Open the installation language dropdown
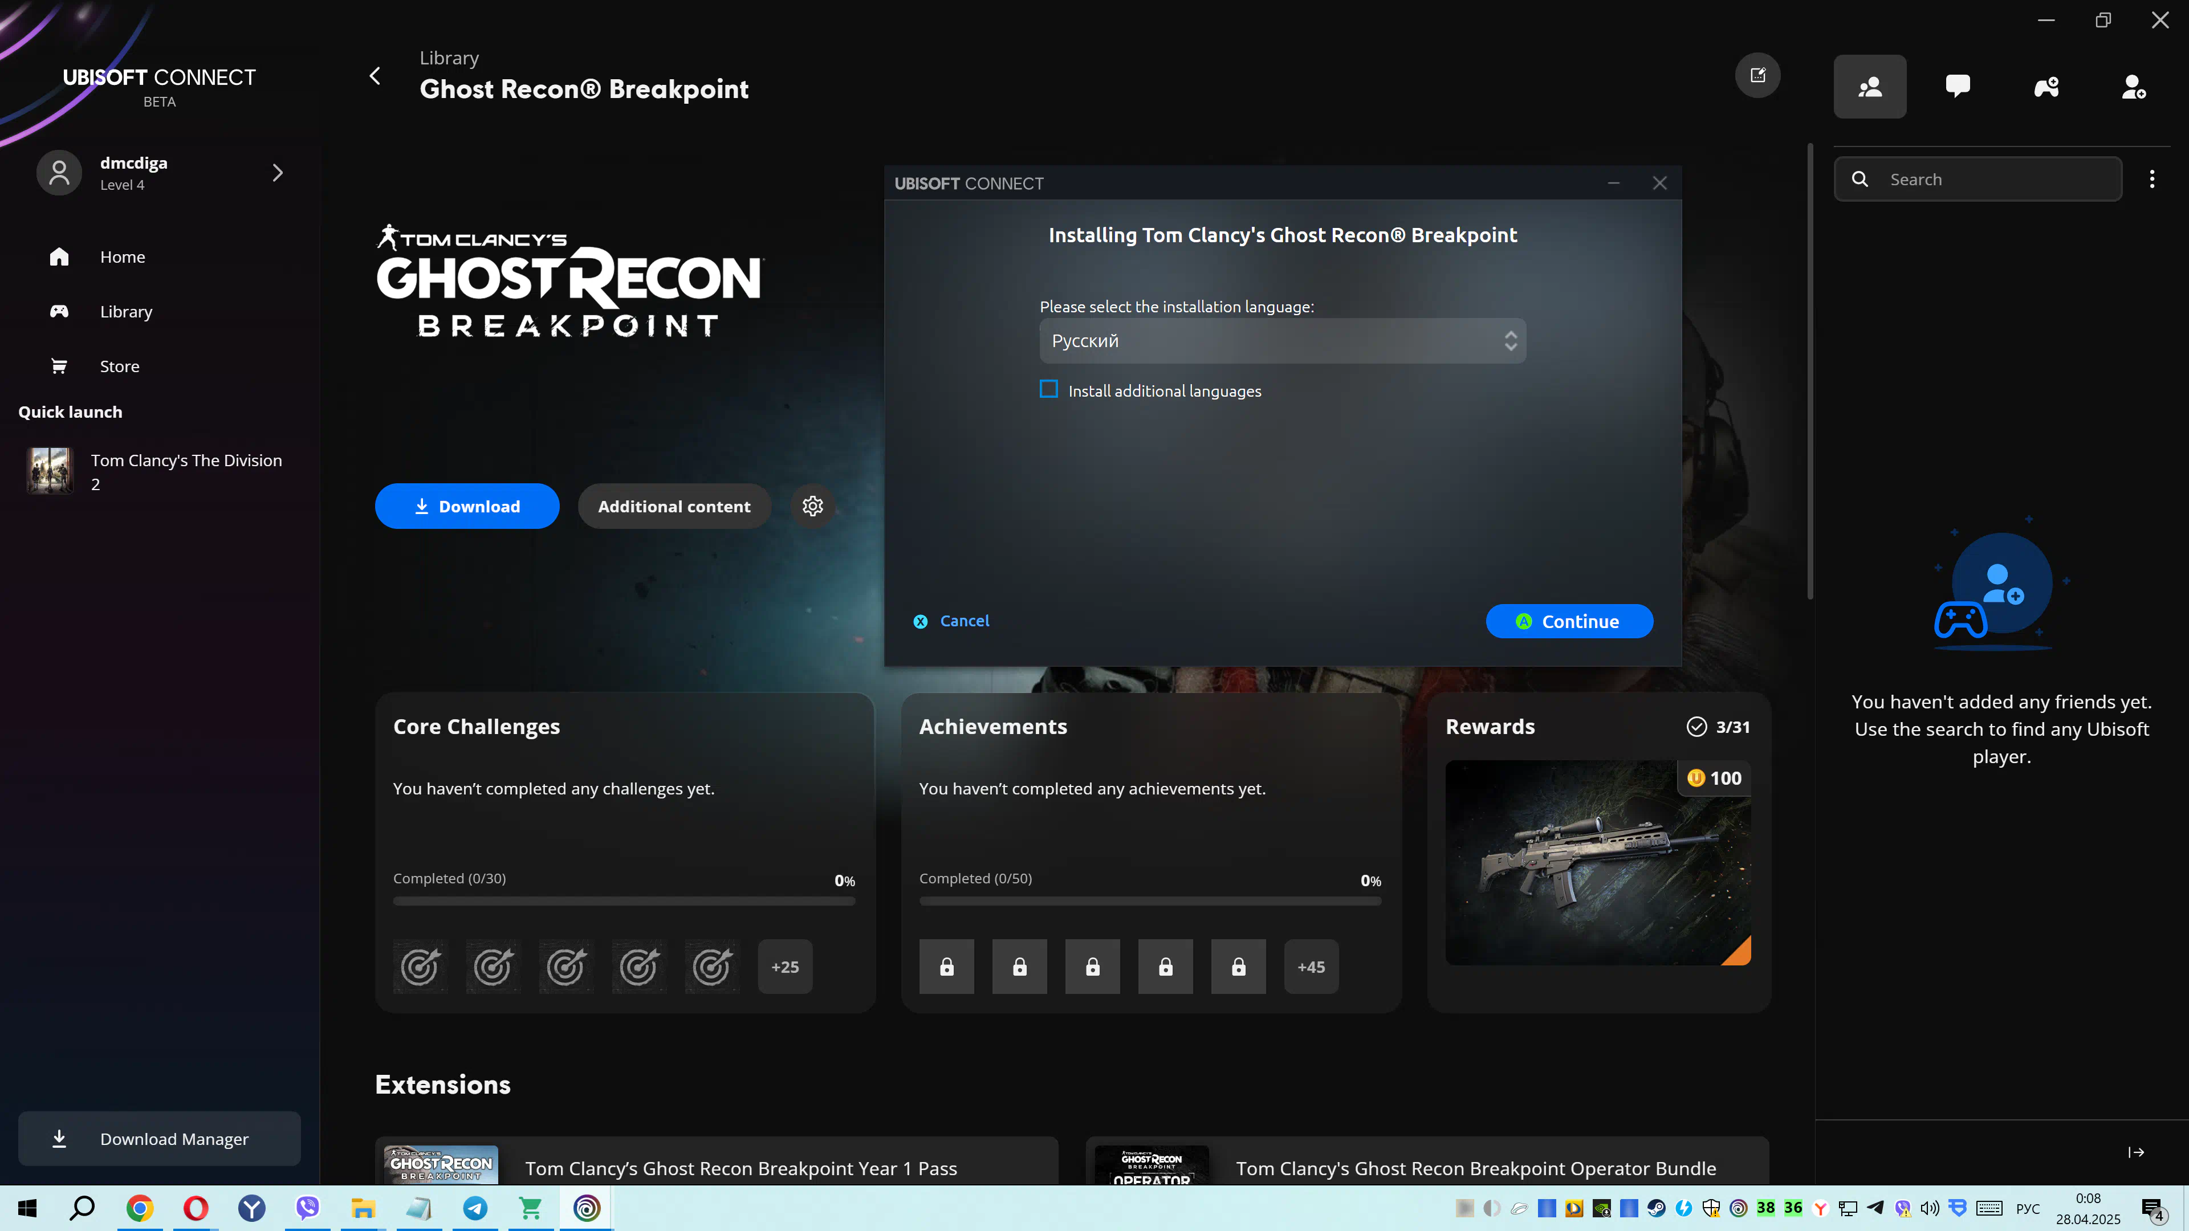Viewport: 2189px width, 1231px height. pyautogui.click(x=1282, y=341)
